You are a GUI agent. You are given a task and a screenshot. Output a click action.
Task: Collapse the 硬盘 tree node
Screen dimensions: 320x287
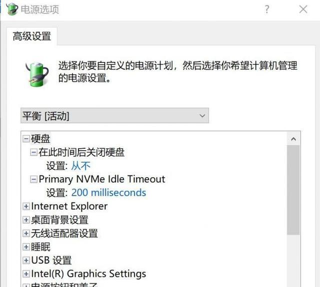tap(26, 139)
